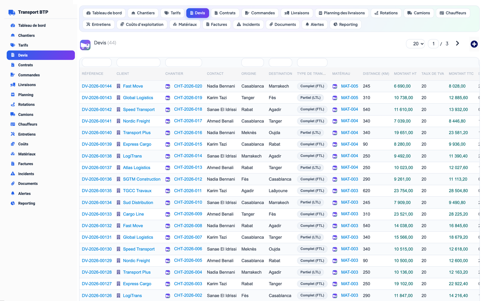Go to next page with right chevron
Image resolution: width=487 pixels, height=301 pixels.
pos(457,43)
